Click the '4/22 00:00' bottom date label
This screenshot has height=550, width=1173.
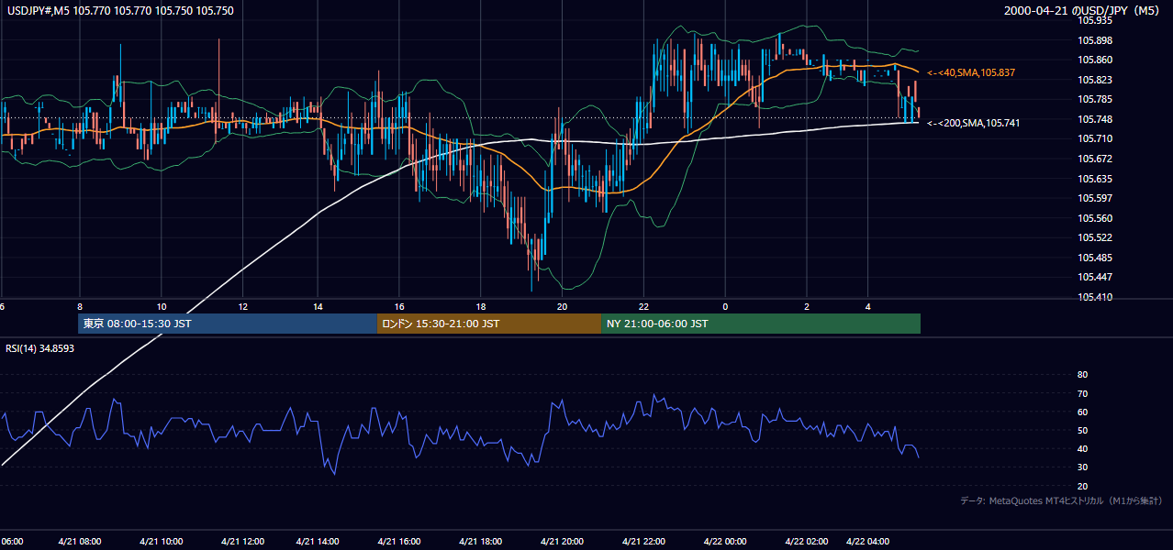(x=725, y=542)
